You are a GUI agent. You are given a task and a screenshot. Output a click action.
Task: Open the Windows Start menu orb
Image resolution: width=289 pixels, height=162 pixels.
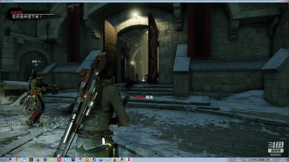tap(3, 160)
